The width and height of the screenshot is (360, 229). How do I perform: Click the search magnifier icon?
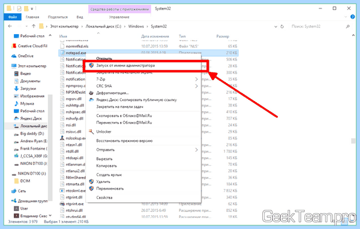point(348,26)
